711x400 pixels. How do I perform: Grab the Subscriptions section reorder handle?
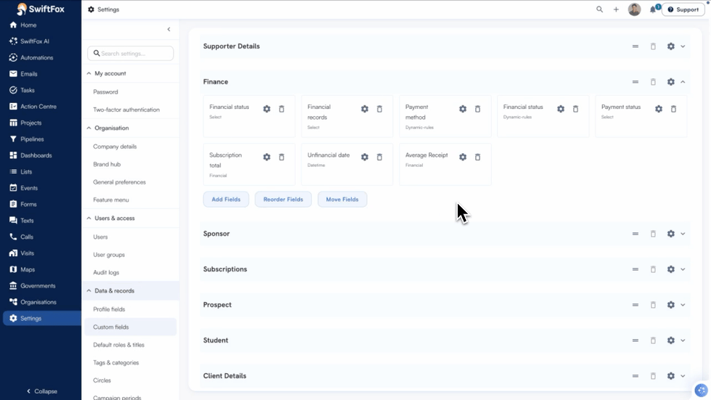pos(636,269)
